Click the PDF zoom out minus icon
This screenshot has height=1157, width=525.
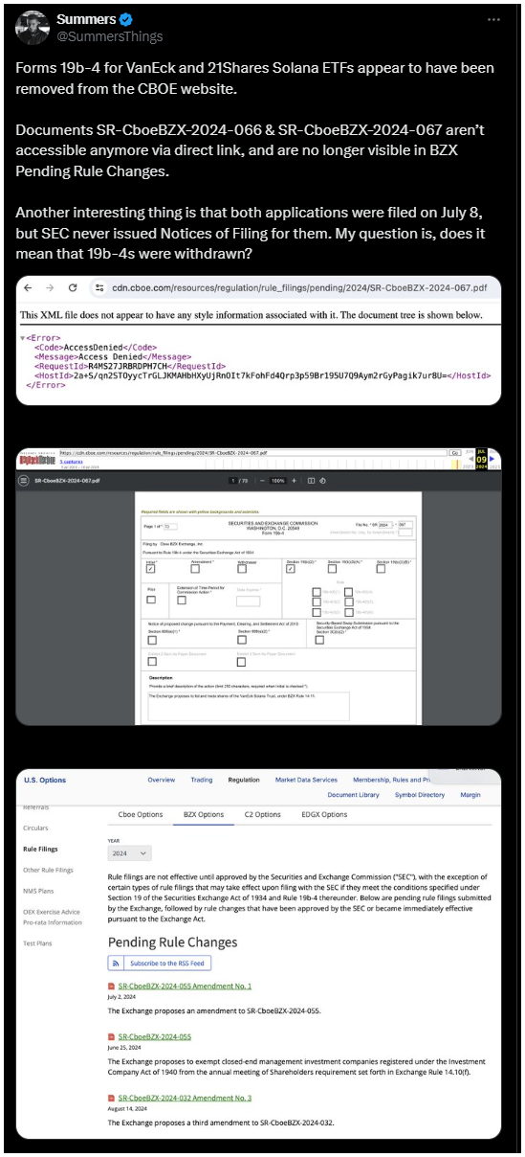tap(264, 481)
